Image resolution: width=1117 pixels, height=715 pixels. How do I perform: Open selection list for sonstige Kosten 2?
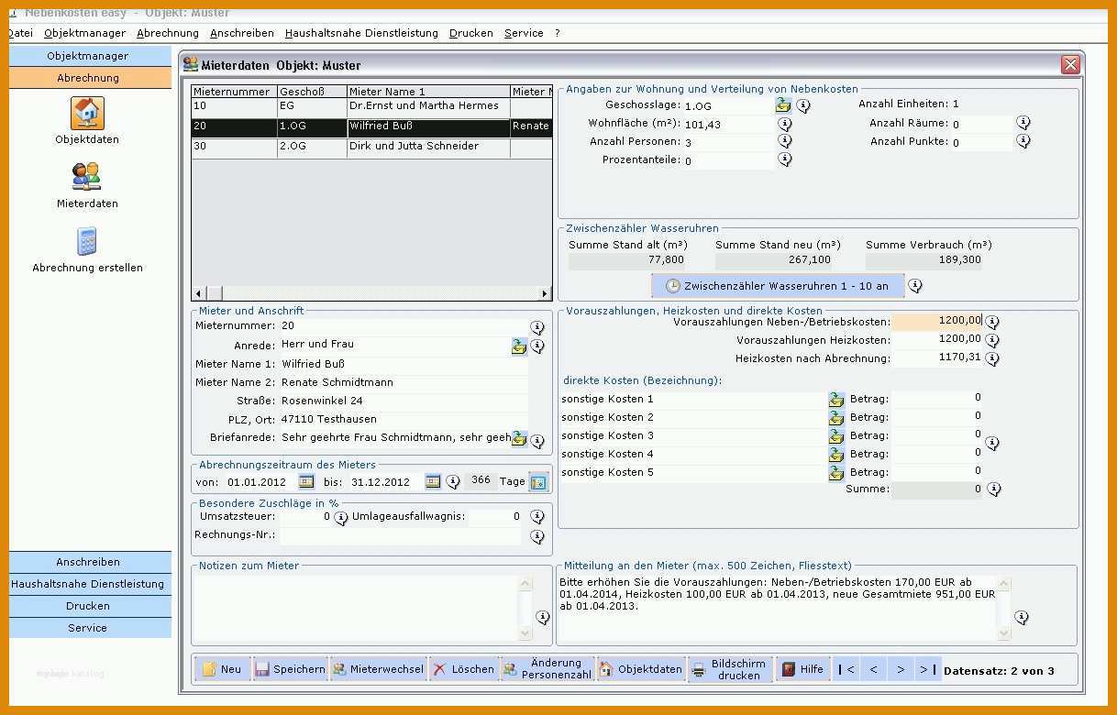coord(836,418)
